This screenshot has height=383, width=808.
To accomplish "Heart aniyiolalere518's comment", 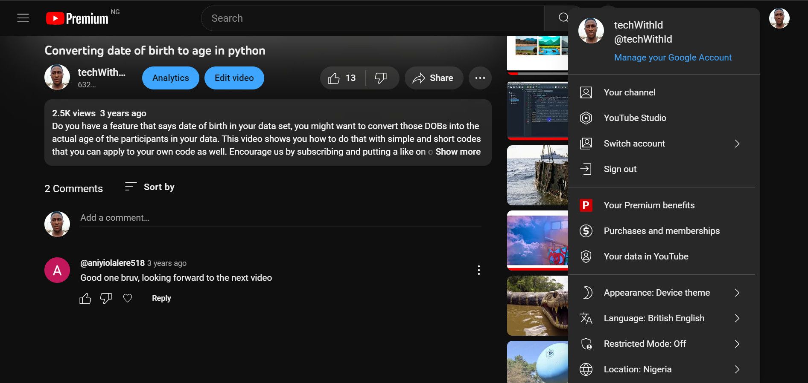I will pyautogui.click(x=128, y=298).
